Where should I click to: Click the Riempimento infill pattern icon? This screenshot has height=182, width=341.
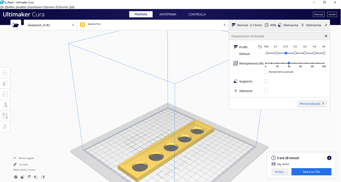[x=236, y=63]
